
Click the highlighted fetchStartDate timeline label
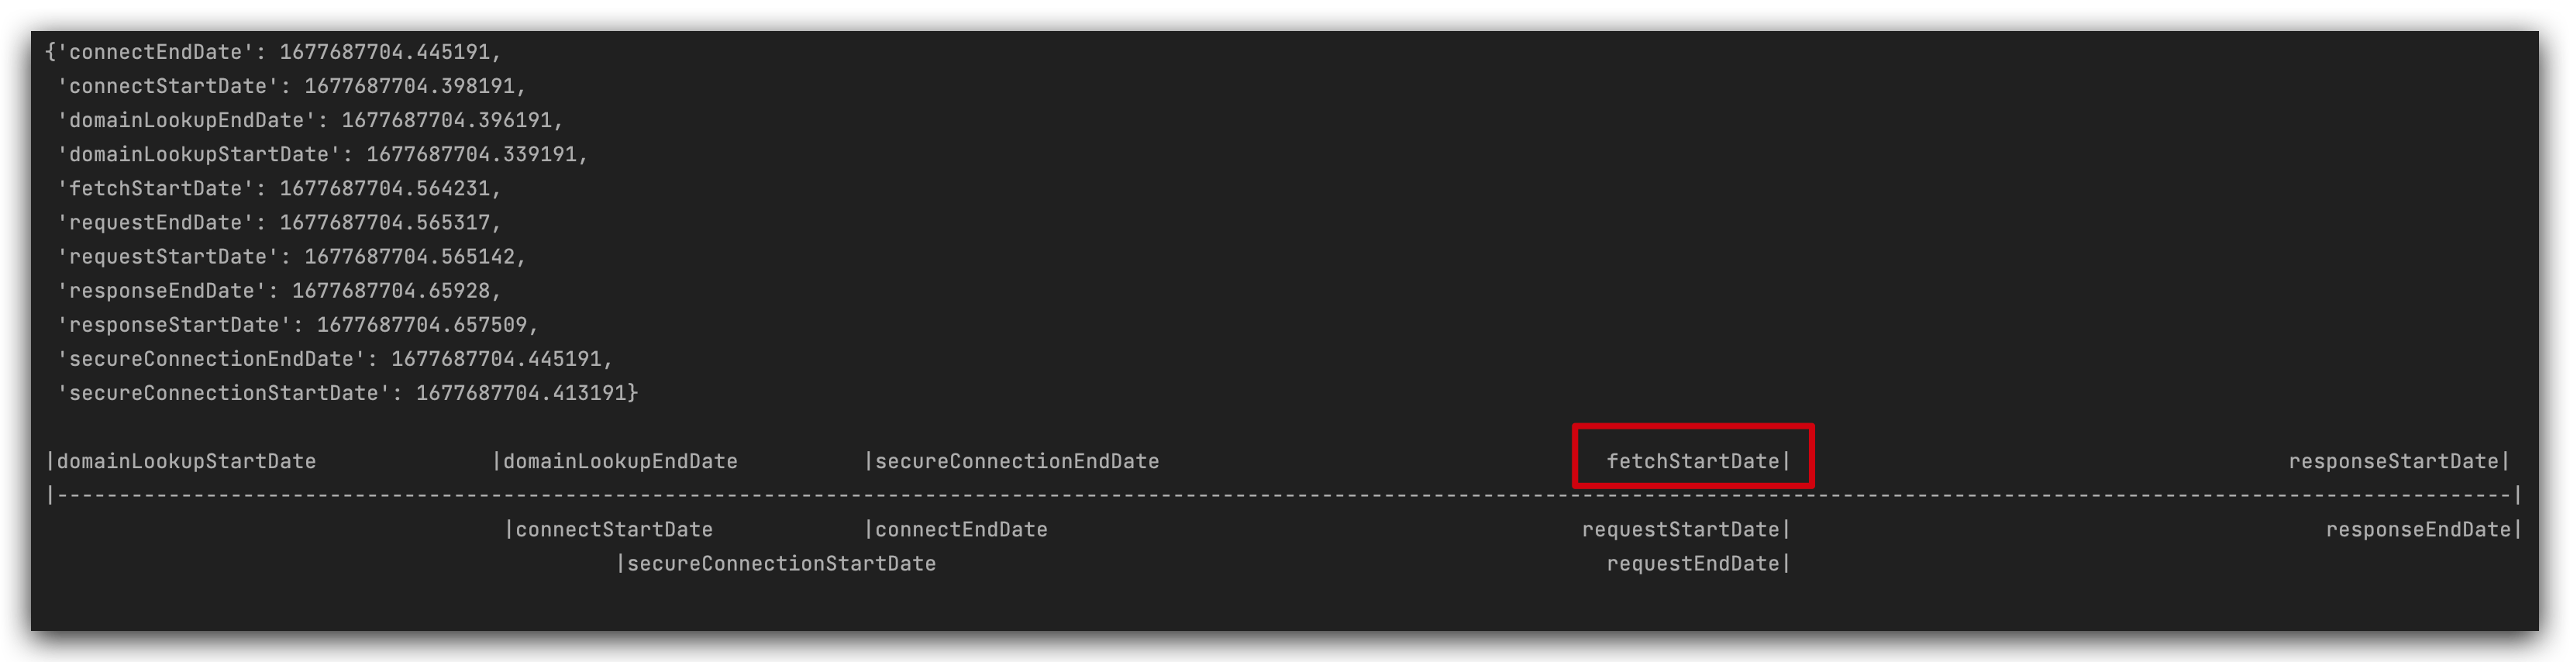pos(1693,461)
